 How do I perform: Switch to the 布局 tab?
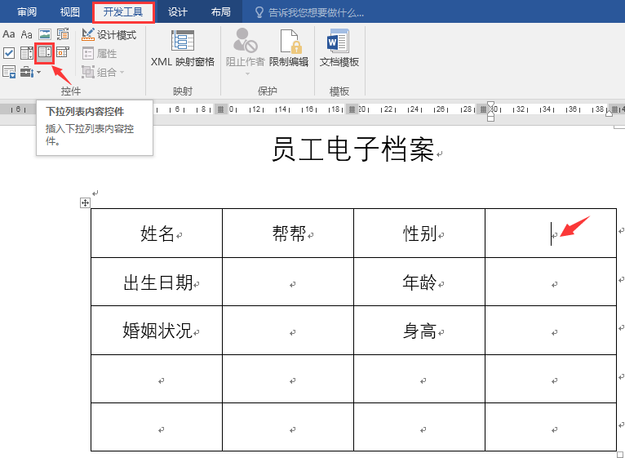tap(221, 12)
